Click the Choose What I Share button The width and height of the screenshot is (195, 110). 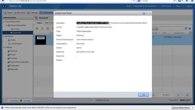[181, 108]
